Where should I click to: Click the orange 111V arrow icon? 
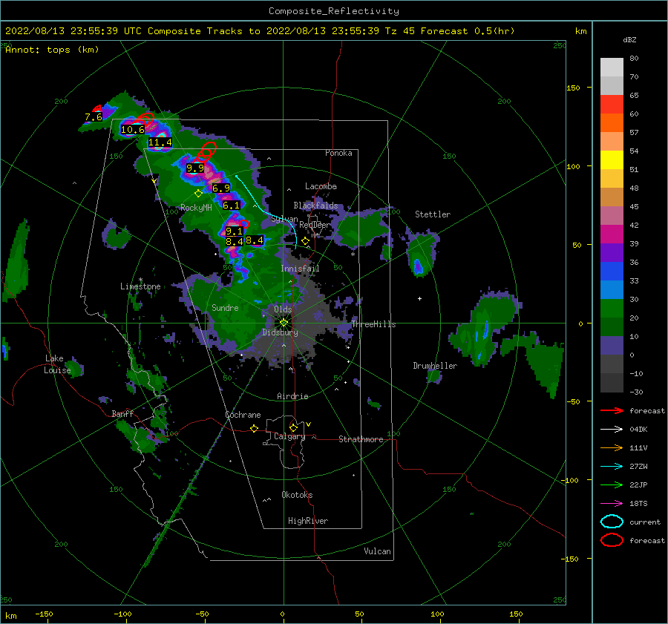[612, 447]
